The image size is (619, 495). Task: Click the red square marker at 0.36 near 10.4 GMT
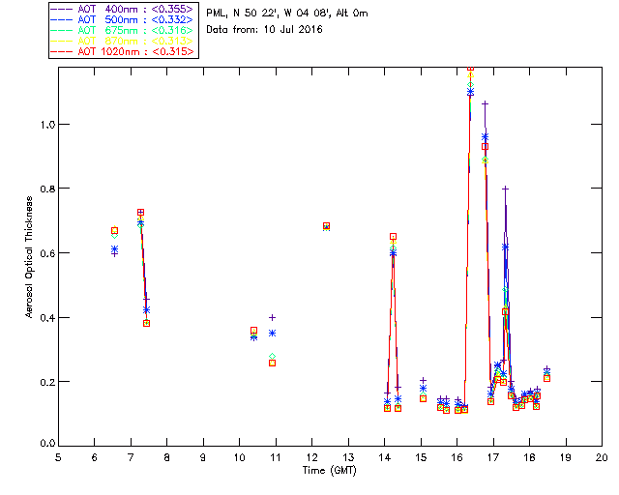click(x=253, y=330)
